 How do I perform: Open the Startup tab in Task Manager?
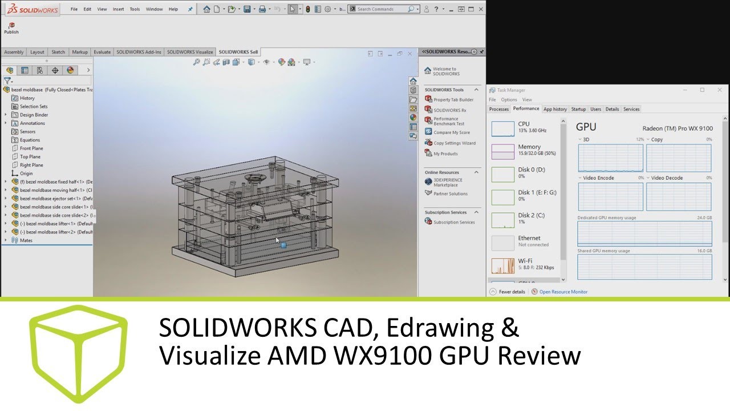click(578, 109)
